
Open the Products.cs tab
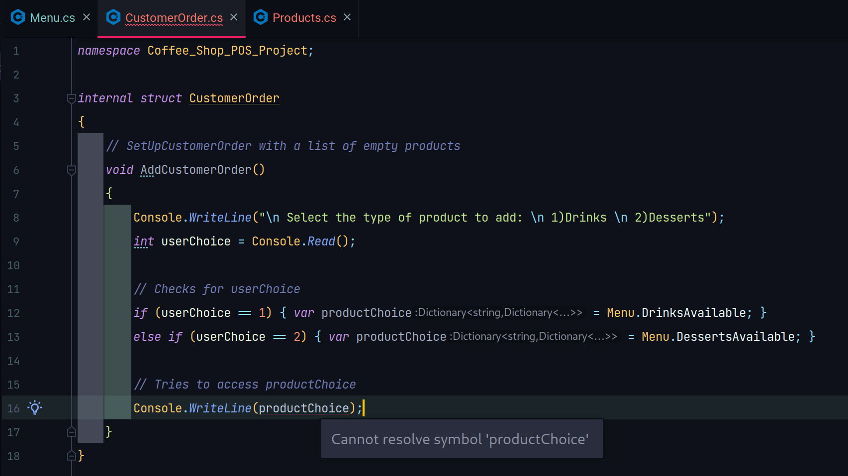[304, 18]
